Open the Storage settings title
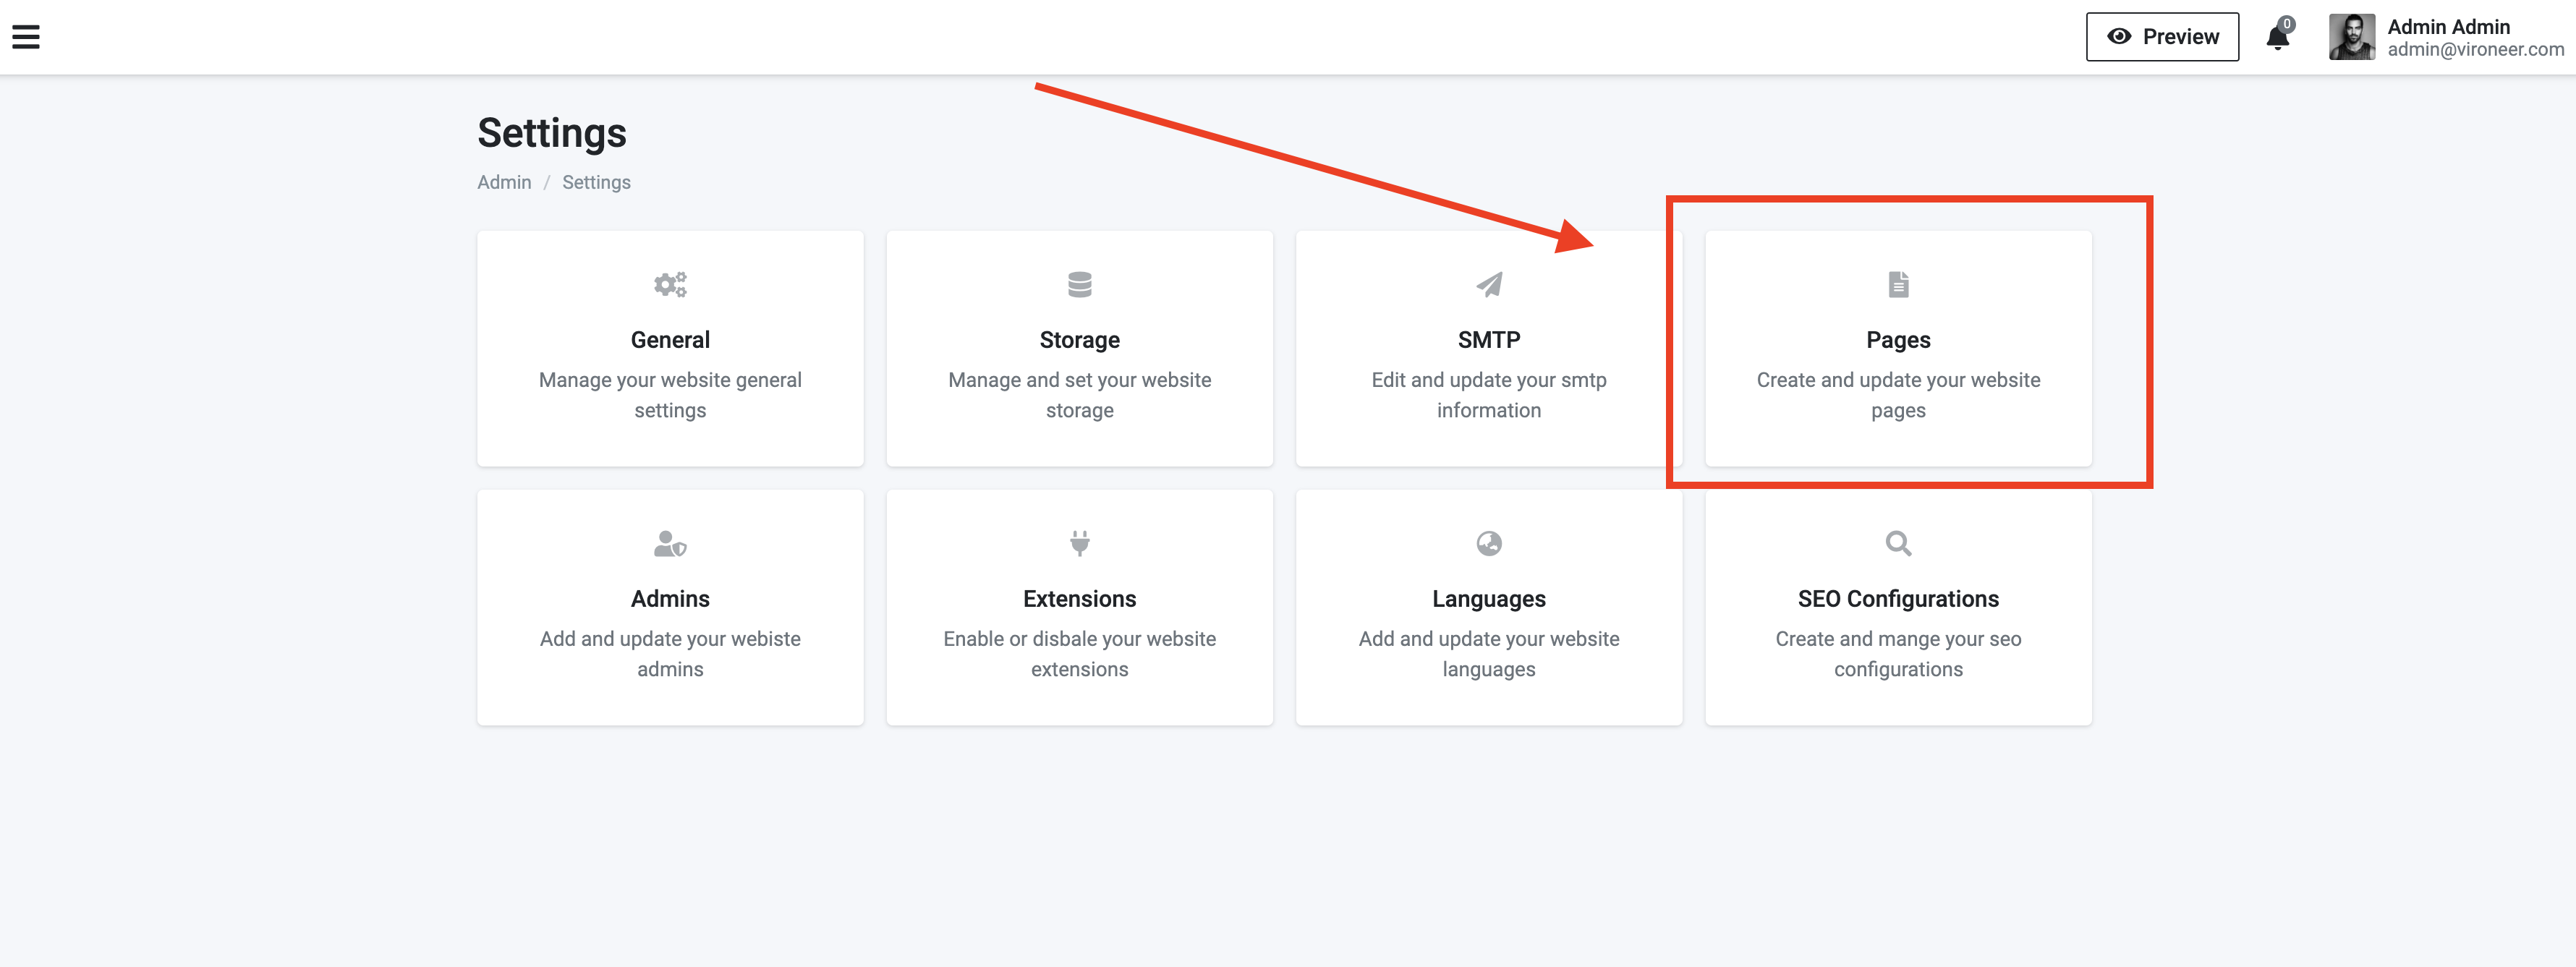Viewport: 2576px width, 967px height. tap(1079, 340)
